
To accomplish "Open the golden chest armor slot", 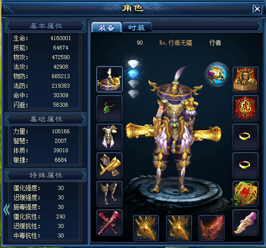I will coord(109,137).
